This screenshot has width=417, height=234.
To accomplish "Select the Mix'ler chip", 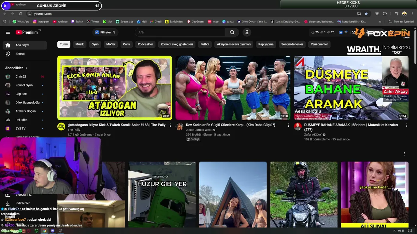I will pos(111,44).
